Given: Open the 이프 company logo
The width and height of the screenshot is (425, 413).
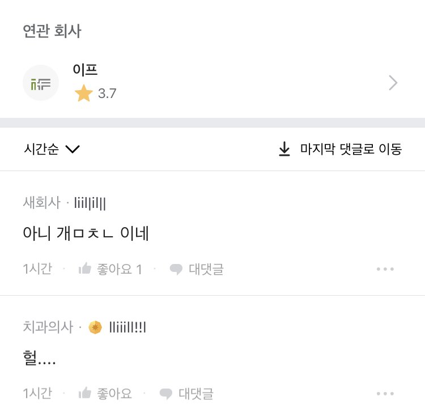Looking at the screenshot, I should [x=41, y=83].
